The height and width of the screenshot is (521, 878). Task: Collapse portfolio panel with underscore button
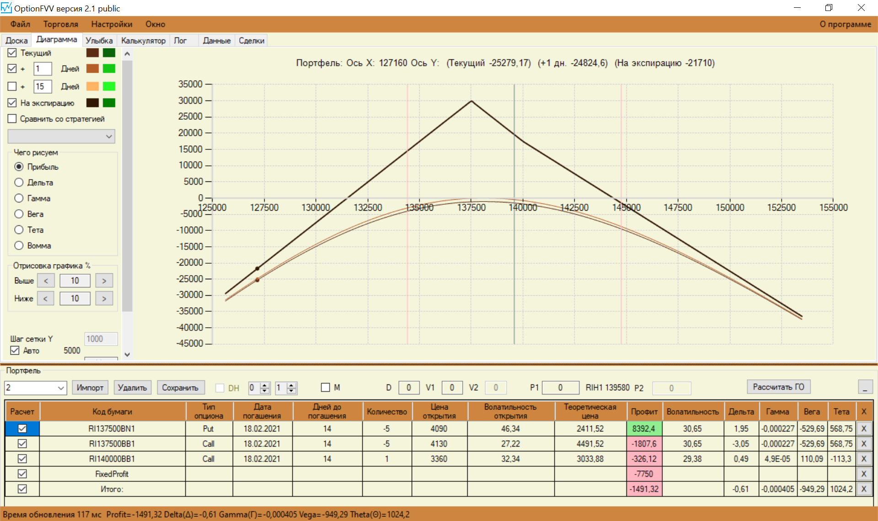[865, 387]
